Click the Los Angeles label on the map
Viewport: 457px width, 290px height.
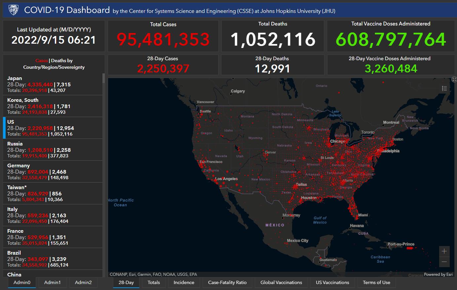click(226, 179)
